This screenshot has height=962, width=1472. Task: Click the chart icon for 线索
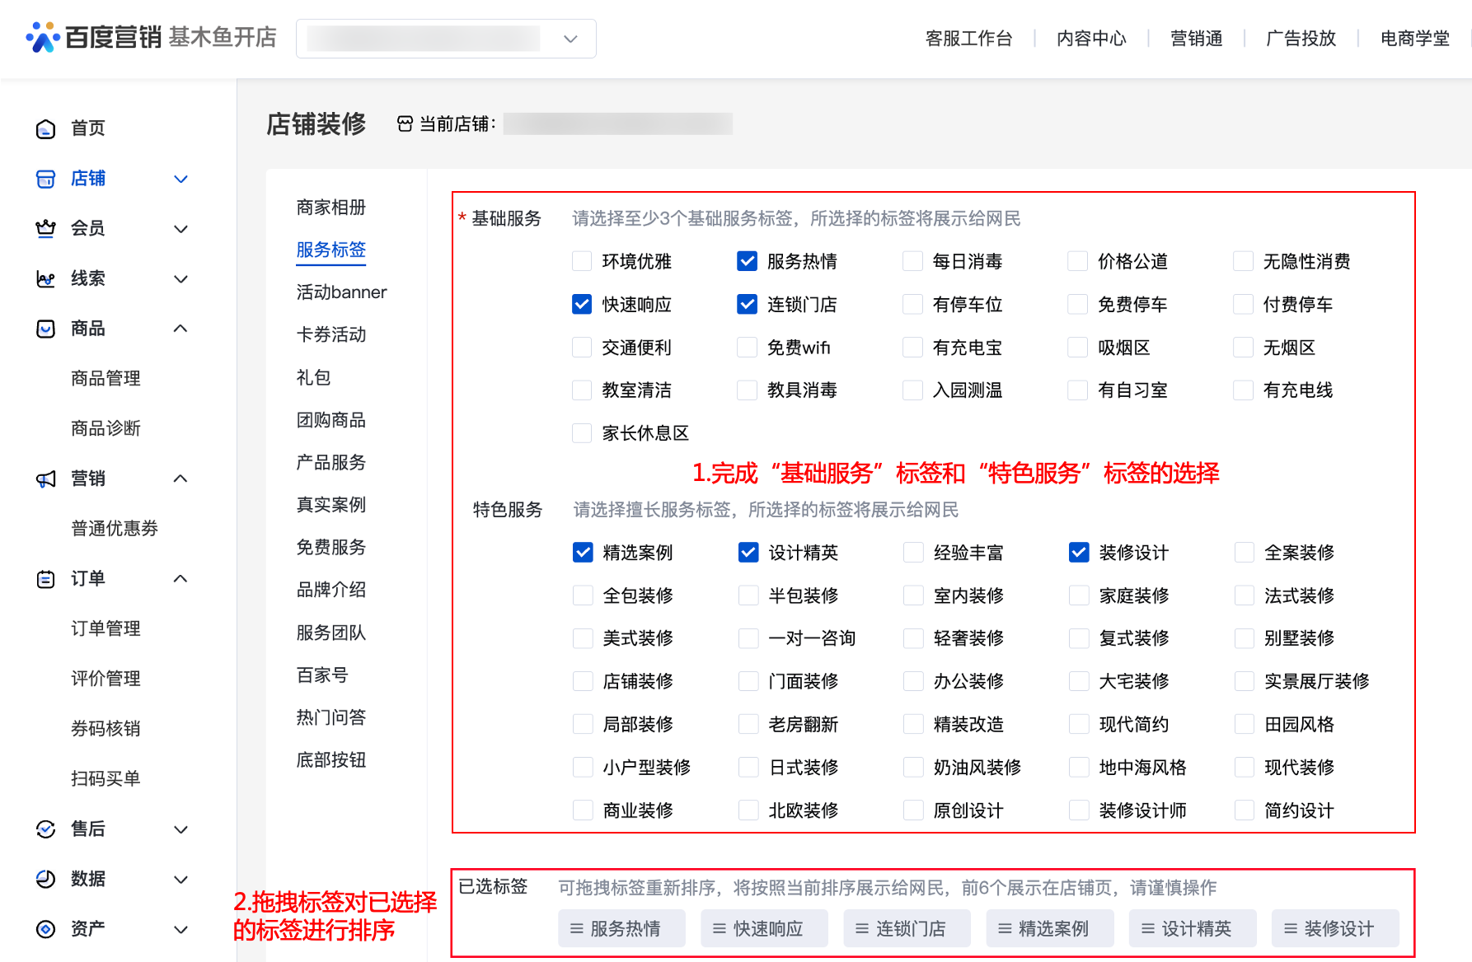point(46,279)
